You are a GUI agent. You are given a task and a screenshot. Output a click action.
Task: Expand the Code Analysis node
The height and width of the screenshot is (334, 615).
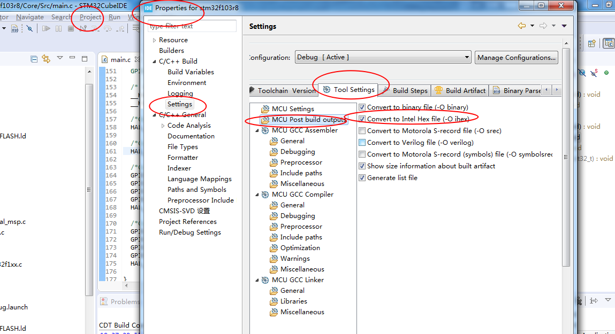163,126
